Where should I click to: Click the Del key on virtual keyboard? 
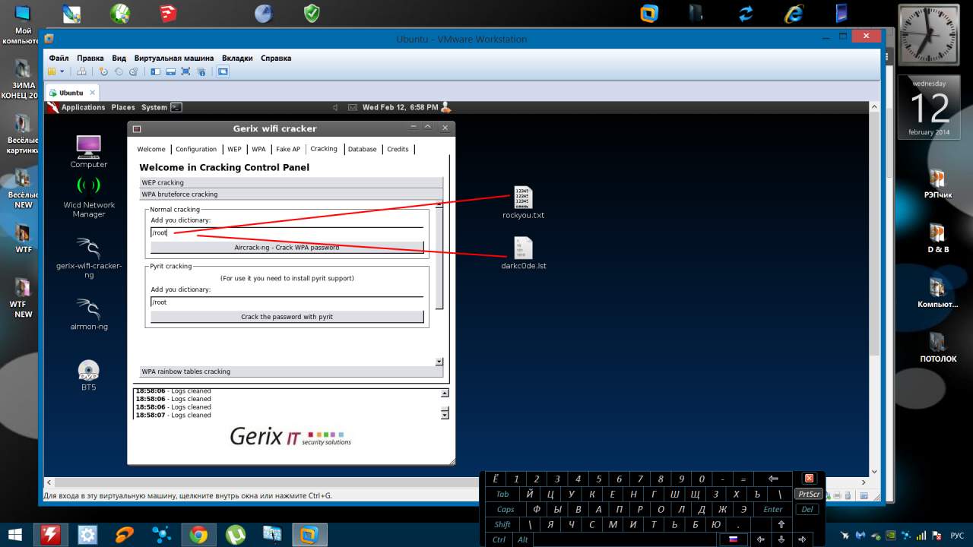coord(808,509)
